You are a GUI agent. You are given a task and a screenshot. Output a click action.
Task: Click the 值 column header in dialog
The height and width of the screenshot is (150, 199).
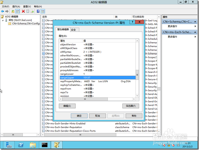[x=109, y=41]
